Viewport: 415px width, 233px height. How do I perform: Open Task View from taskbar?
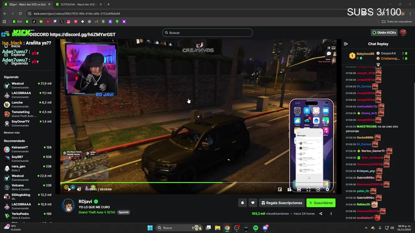click(208, 228)
